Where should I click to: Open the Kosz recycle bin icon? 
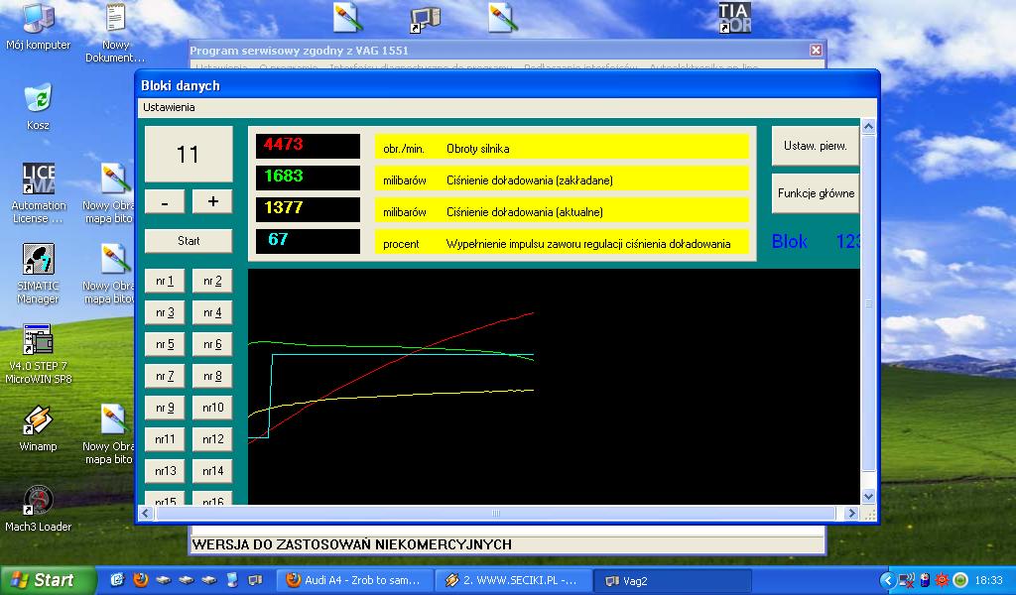click(38, 107)
